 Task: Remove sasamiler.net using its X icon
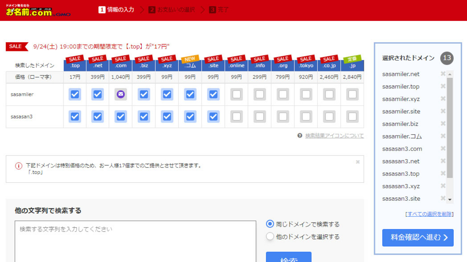tap(442, 74)
